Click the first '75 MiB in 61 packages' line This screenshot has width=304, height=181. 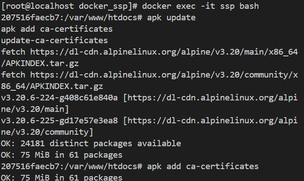(x=62, y=155)
